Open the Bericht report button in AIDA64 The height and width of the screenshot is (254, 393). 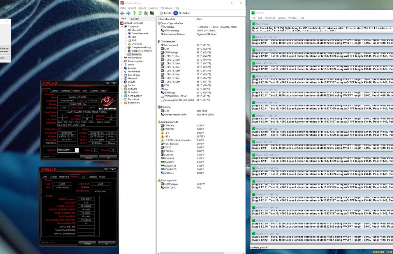click(166, 13)
